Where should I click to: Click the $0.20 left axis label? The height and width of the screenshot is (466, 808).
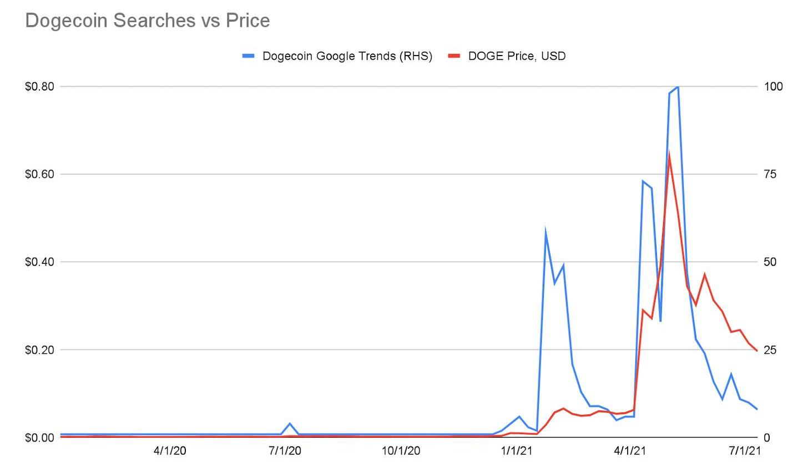tap(39, 350)
